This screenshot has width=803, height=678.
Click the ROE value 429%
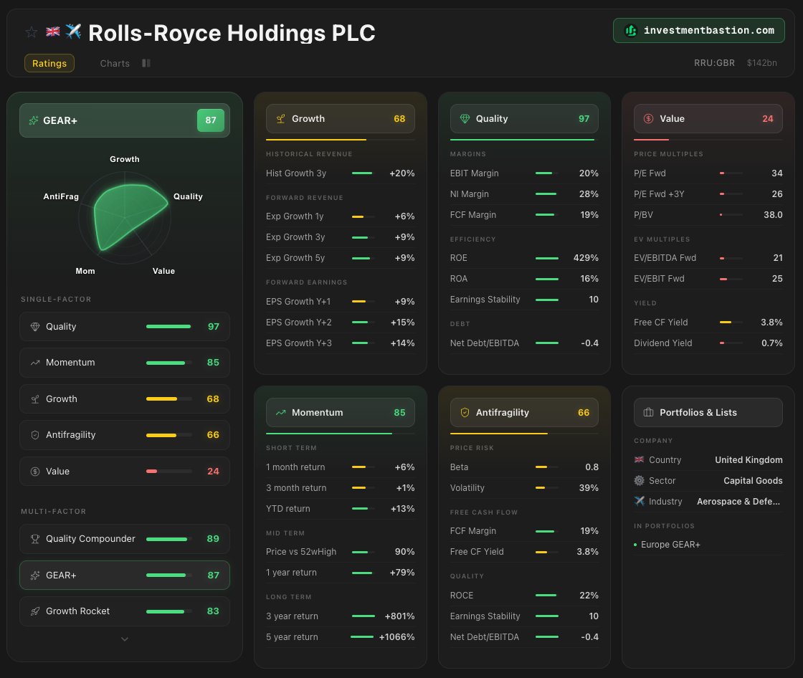point(586,258)
